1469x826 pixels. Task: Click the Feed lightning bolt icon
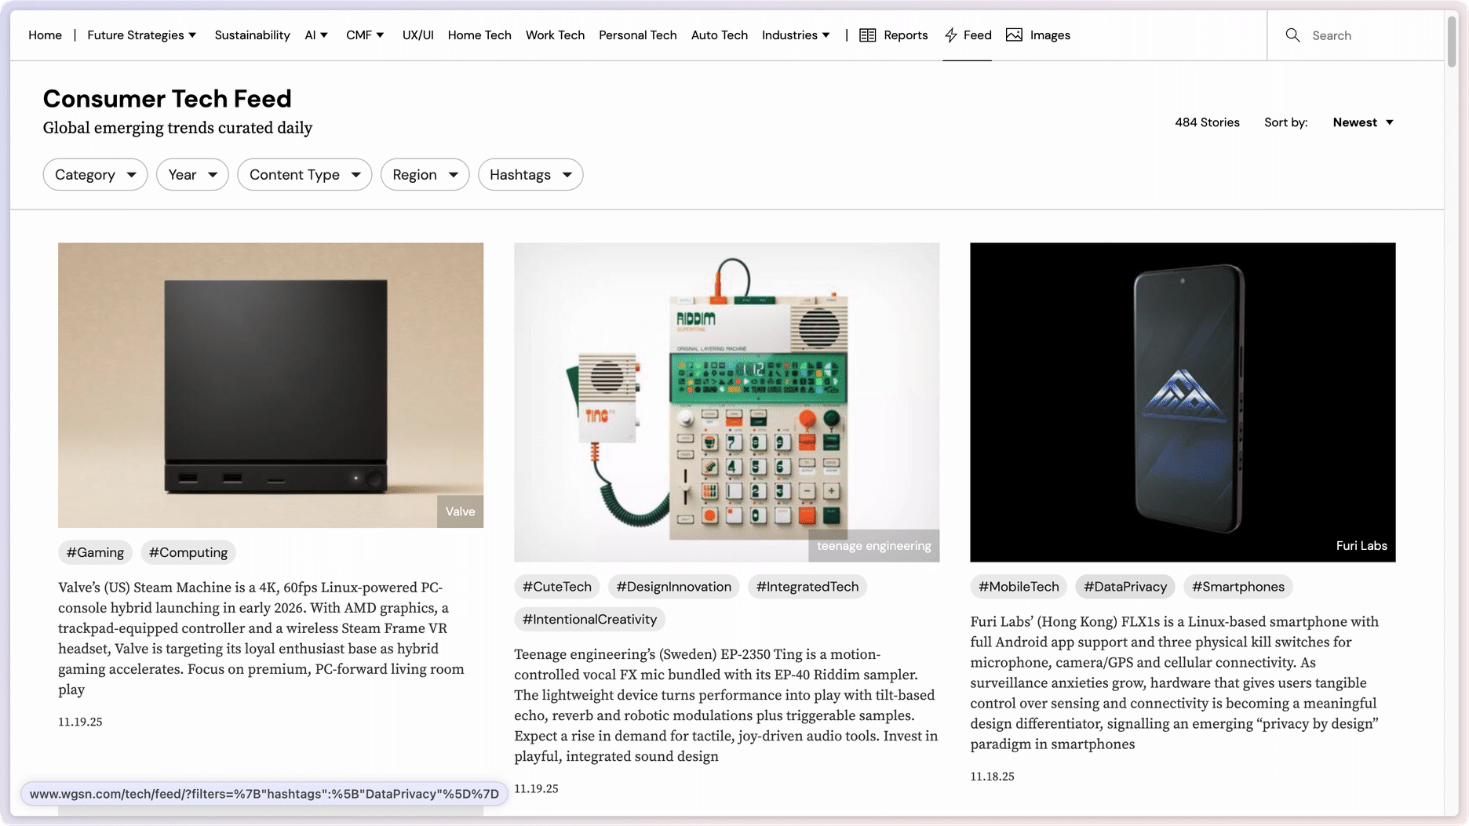click(950, 35)
